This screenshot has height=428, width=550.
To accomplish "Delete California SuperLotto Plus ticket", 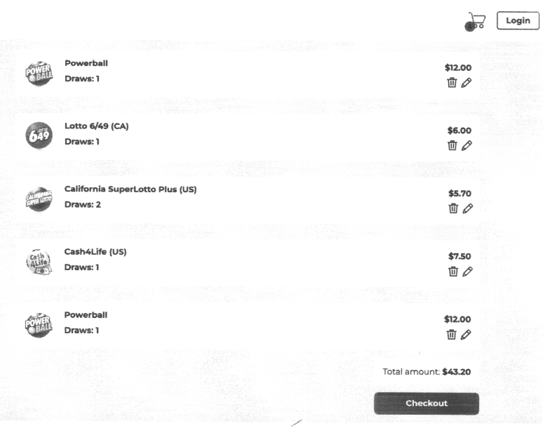I will (x=452, y=208).
